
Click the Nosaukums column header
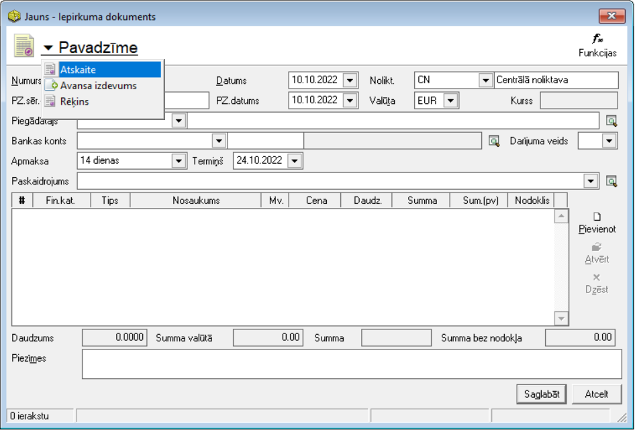click(195, 201)
